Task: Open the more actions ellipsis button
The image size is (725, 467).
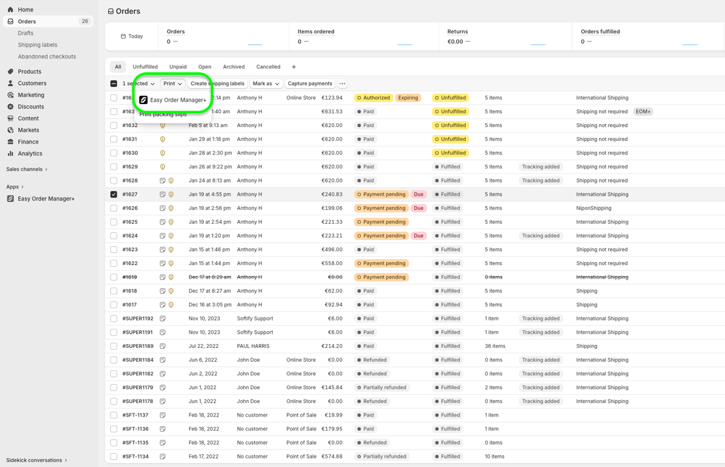Action: coord(342,84)
